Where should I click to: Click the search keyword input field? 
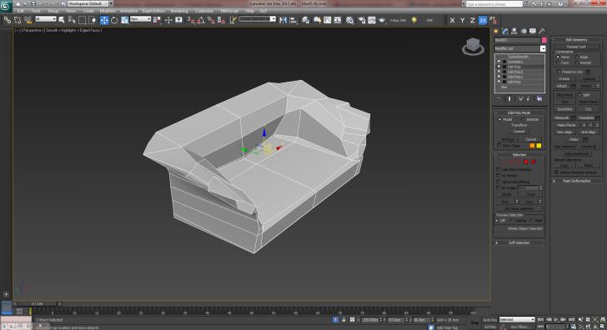click(494, 3)
